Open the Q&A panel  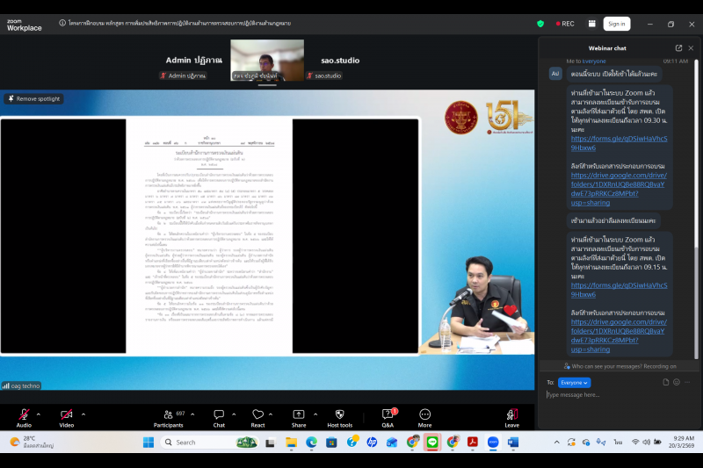[388, 414]
